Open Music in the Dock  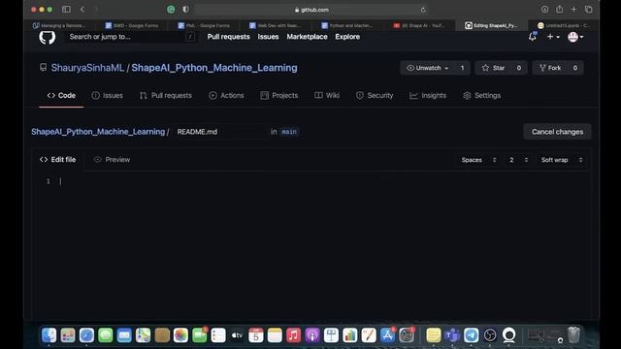pos(293,335)
